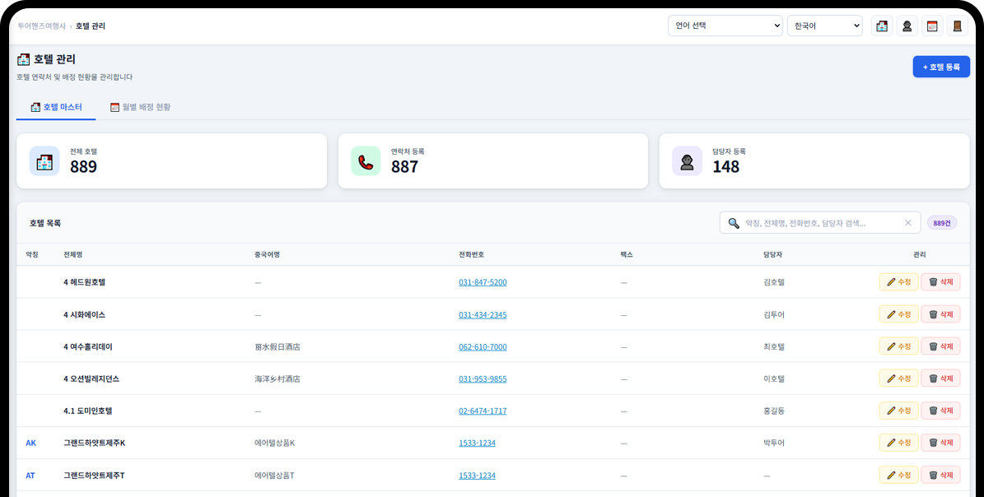The image size is (984, 497).
Task: Click the door logout icon in header
Action: 957,26
